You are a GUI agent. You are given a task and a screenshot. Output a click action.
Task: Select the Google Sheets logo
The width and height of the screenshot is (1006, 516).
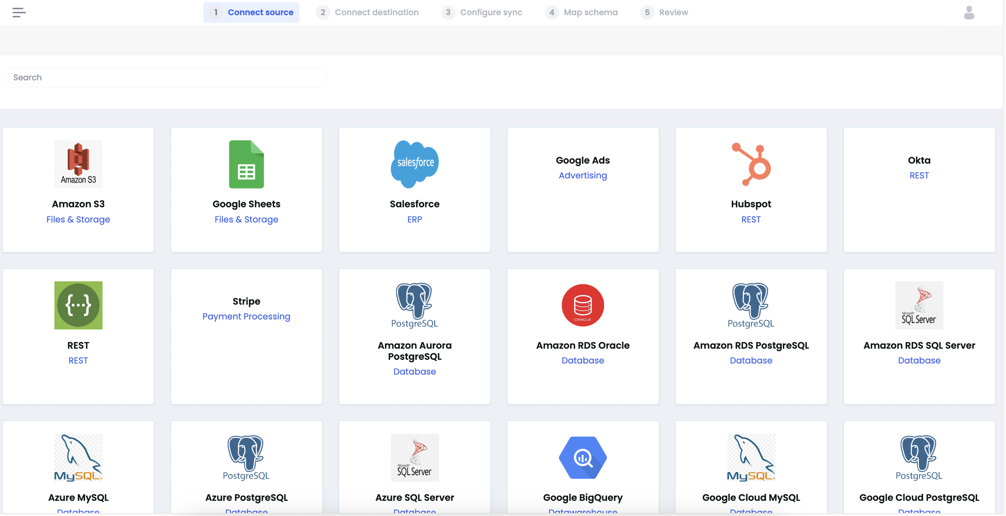pyautogui.click(x=247, y=164)
